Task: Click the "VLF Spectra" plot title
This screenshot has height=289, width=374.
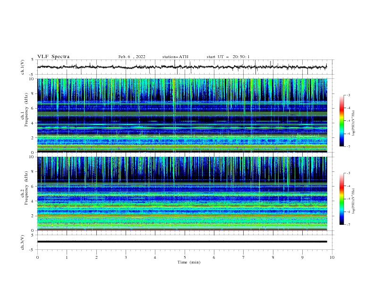Action: (53, 57)
